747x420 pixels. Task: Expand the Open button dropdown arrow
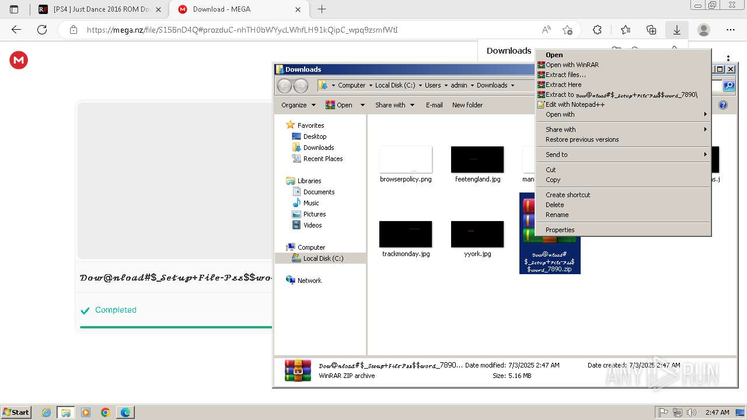[362, 105]
